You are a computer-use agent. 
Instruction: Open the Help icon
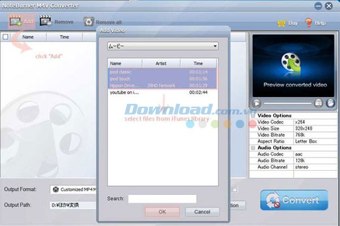(x=309, y=23)
